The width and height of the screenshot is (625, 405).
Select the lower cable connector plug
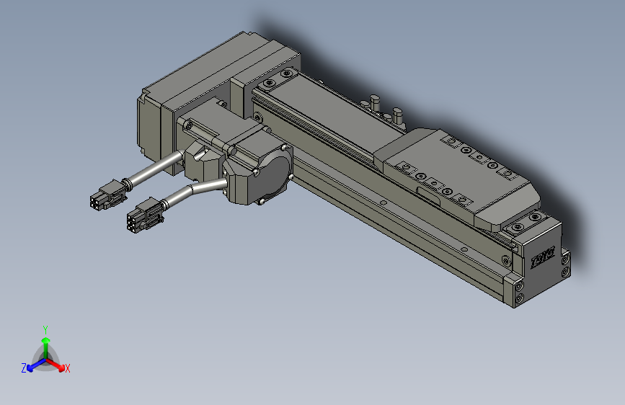145,215
